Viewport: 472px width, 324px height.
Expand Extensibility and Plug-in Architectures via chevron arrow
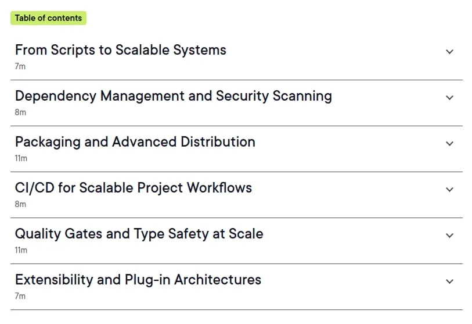click(x=449, y=281)
